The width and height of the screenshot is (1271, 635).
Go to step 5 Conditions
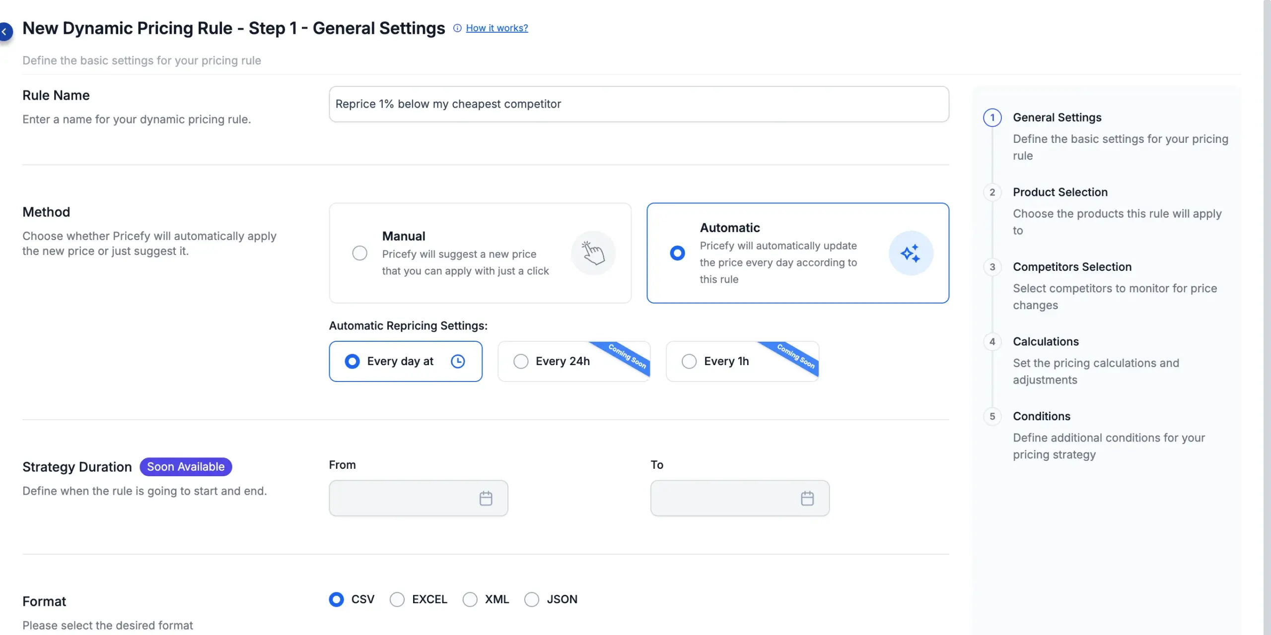pyautogui.click(x=1042, y=416)
